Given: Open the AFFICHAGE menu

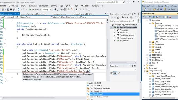Looking at the screenshot, I should click(x=13, y=6).
